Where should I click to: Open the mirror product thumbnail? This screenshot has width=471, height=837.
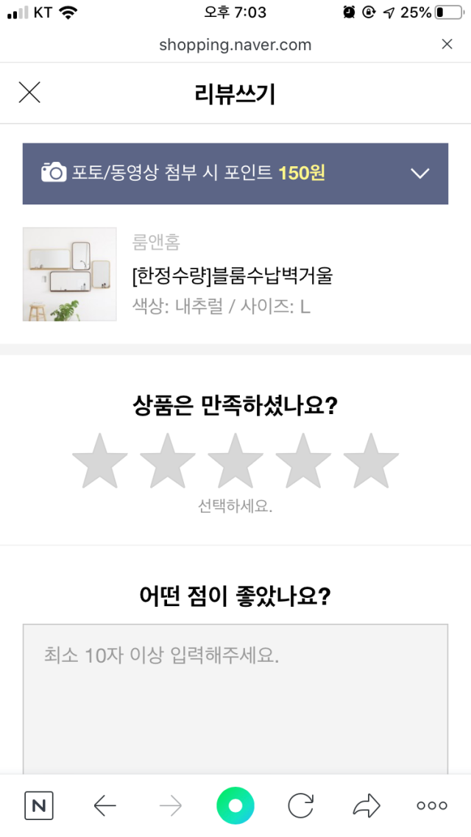pyautogui.click(x=69, y=274)
